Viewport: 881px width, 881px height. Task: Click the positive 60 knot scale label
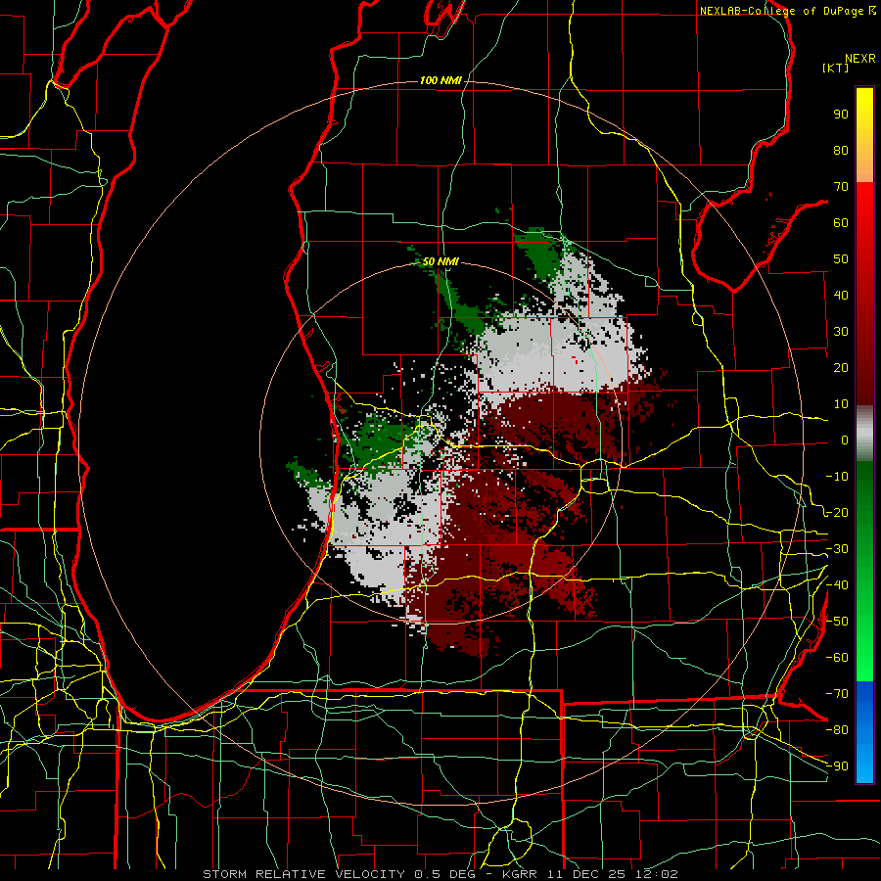pos(841,223)
